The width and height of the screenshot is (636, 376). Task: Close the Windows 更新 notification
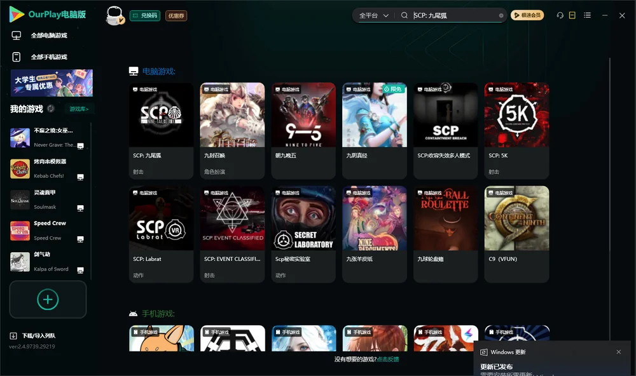coord(619,352)
